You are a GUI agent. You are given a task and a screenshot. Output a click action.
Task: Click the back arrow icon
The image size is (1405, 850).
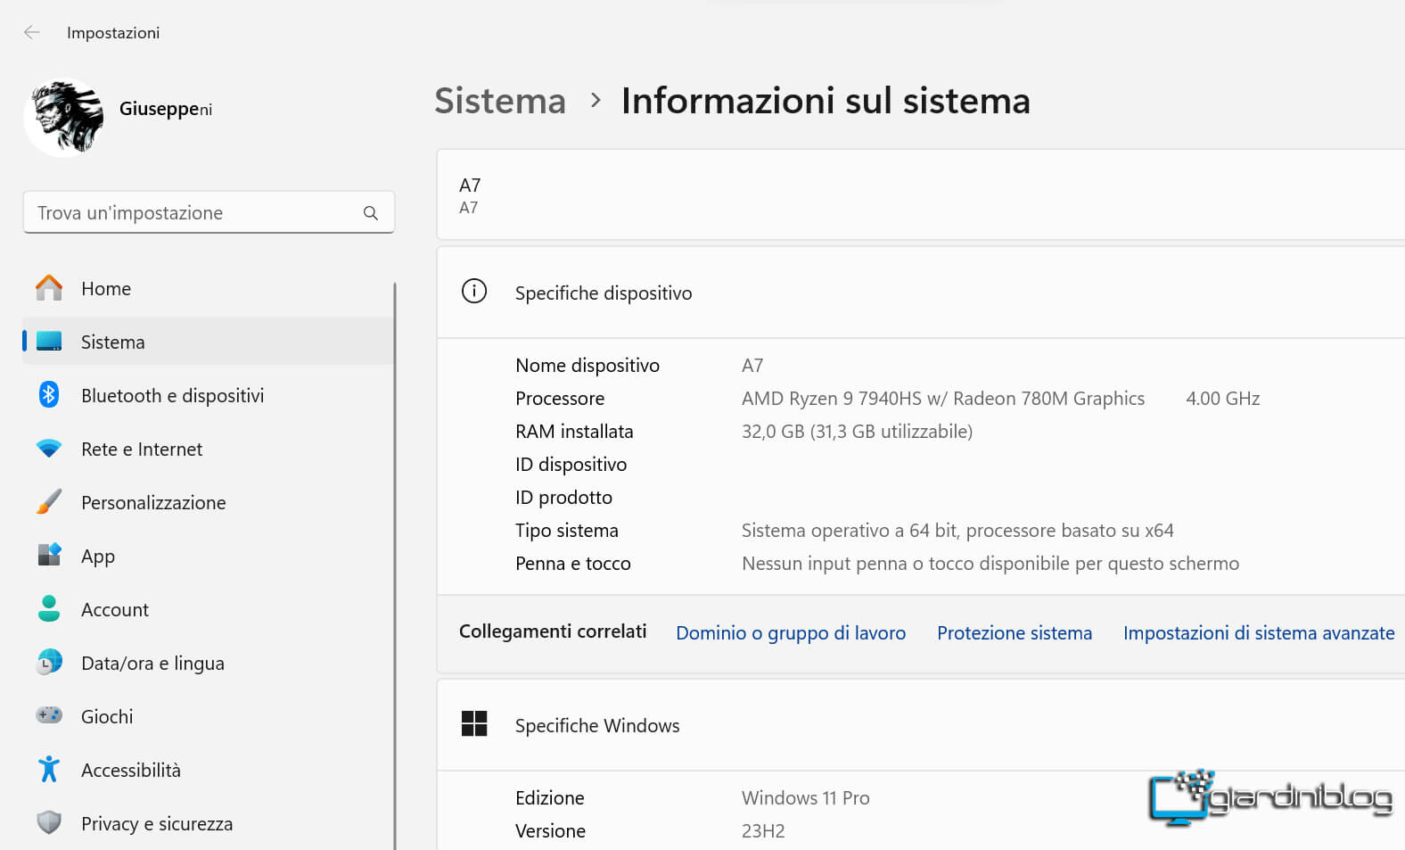pyautogui.click(x=32, y=33)
